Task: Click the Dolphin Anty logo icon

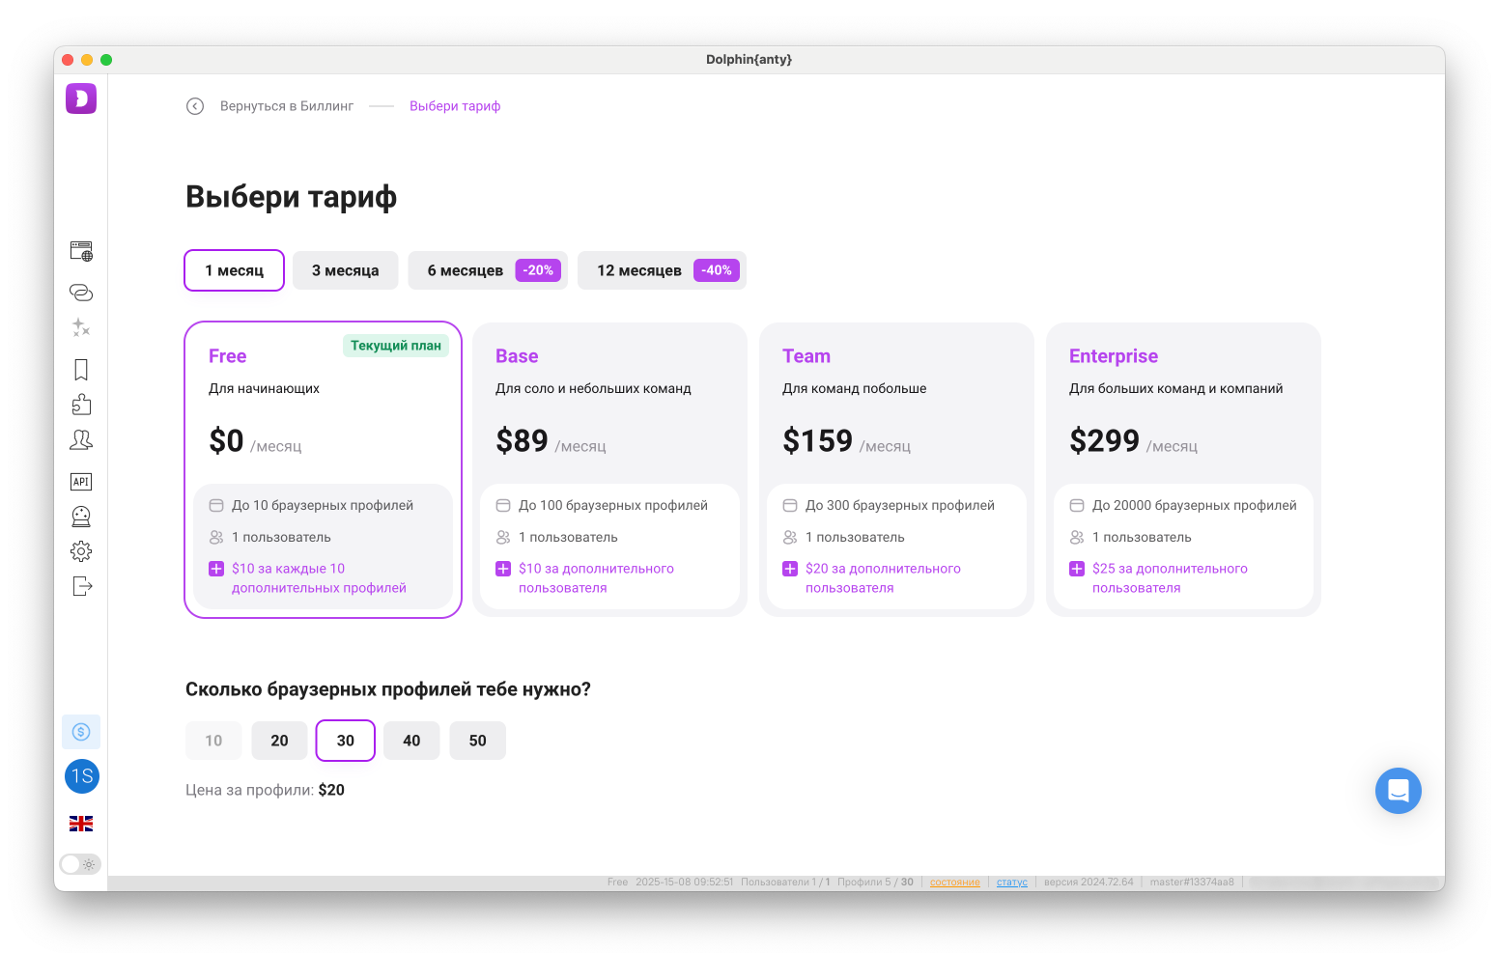Action: [x=81, y=98]
